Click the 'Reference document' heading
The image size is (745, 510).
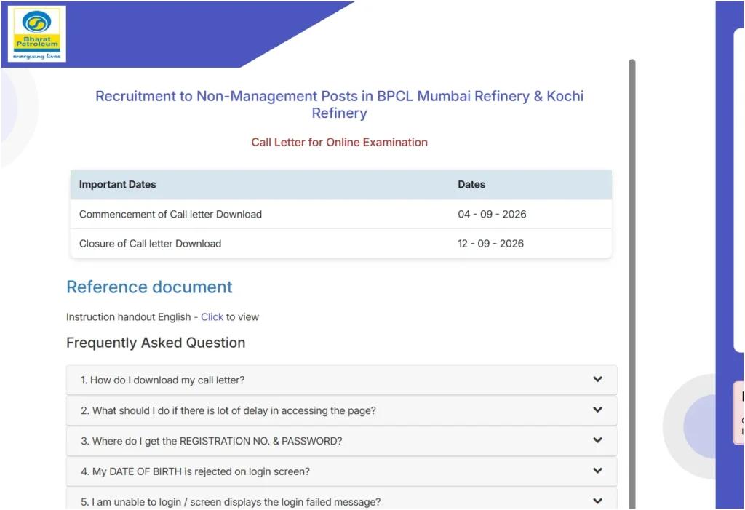pyautogui.click(x=149, y=287)
